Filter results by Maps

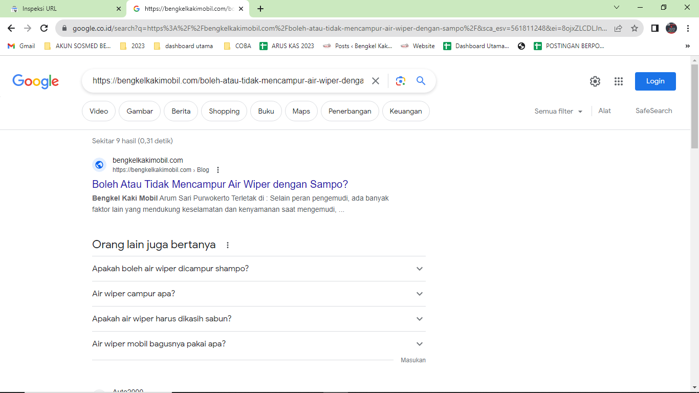(301, 111)
